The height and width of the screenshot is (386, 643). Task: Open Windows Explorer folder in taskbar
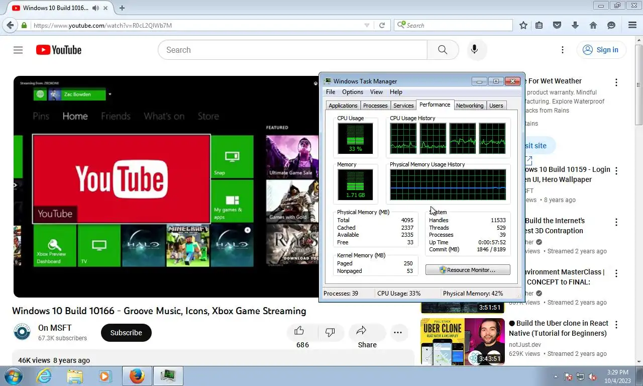coord(75,376)
